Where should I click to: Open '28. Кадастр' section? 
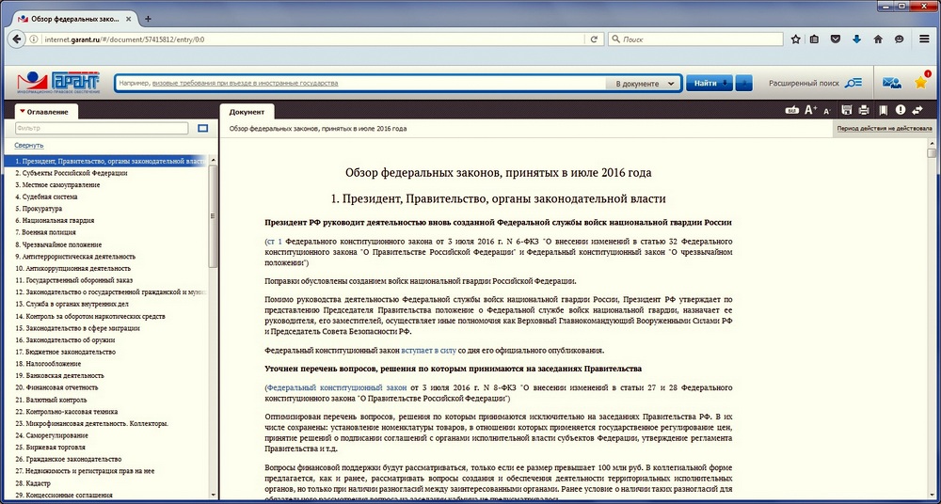coord(33,483)
